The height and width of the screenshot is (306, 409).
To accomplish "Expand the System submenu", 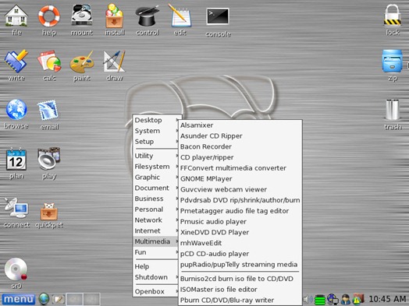I will coord(157,131).
